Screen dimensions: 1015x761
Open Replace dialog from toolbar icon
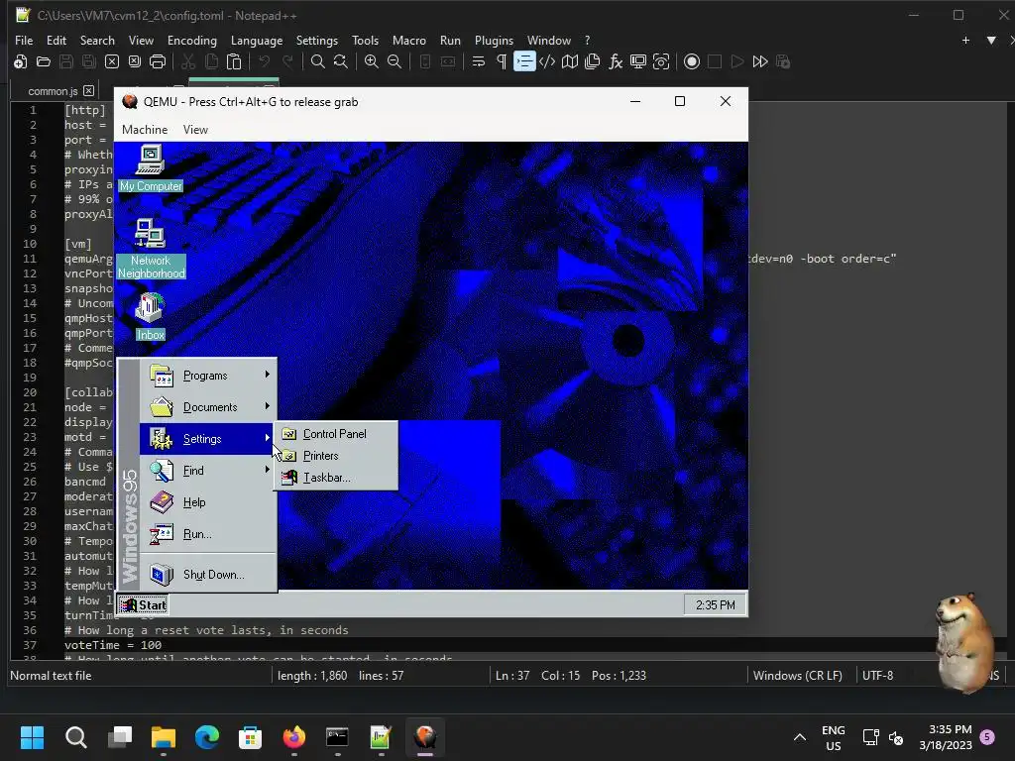click(341, 61)
